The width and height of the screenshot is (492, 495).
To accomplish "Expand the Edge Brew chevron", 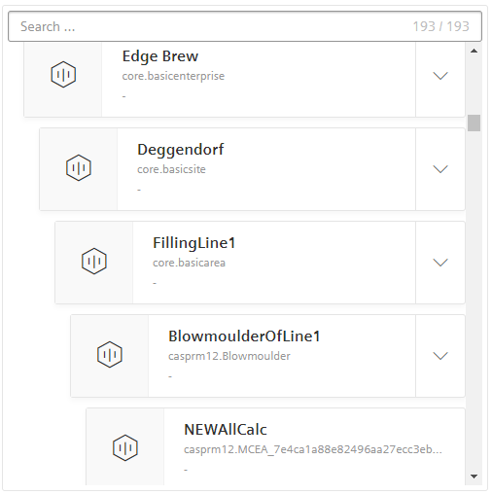I will click(440, 76).
